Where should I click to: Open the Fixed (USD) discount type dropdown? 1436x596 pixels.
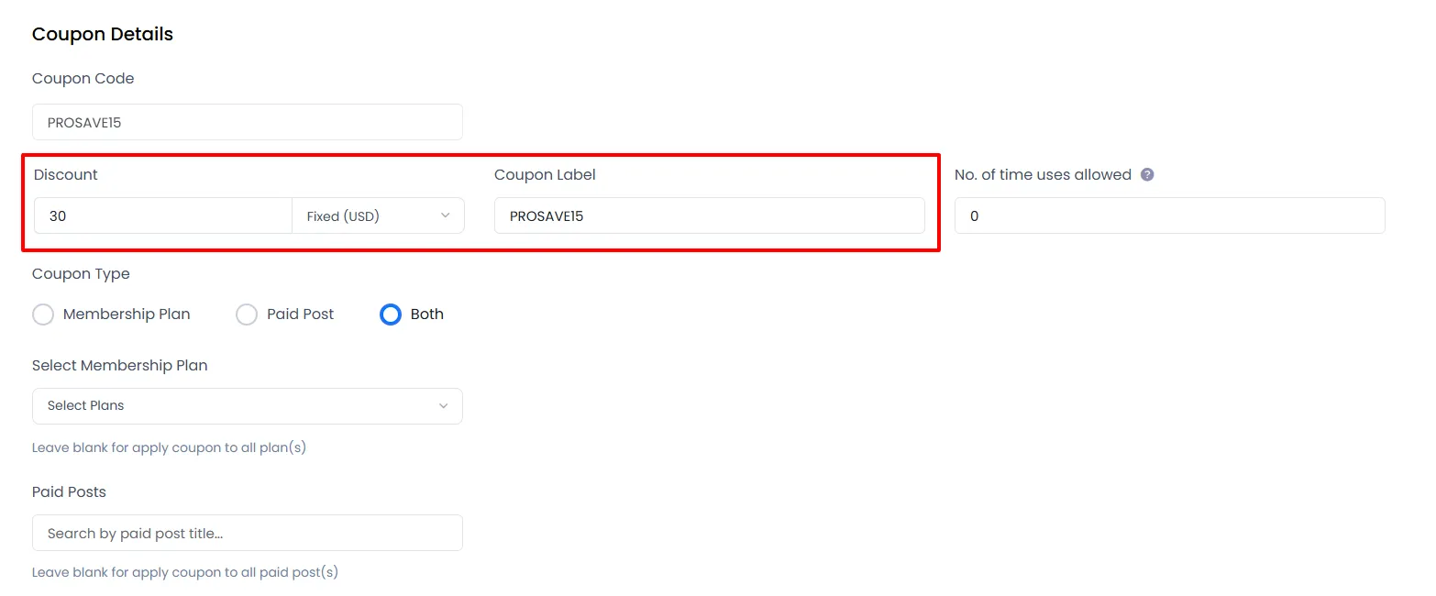coord(379,215)
